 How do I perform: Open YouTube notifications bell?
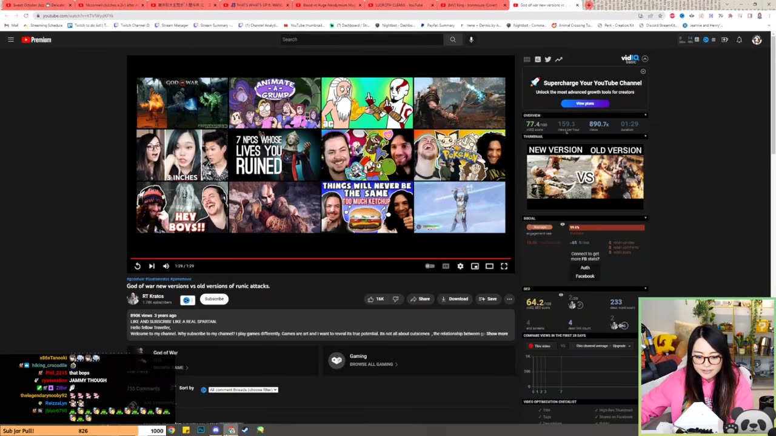[739, 40]
